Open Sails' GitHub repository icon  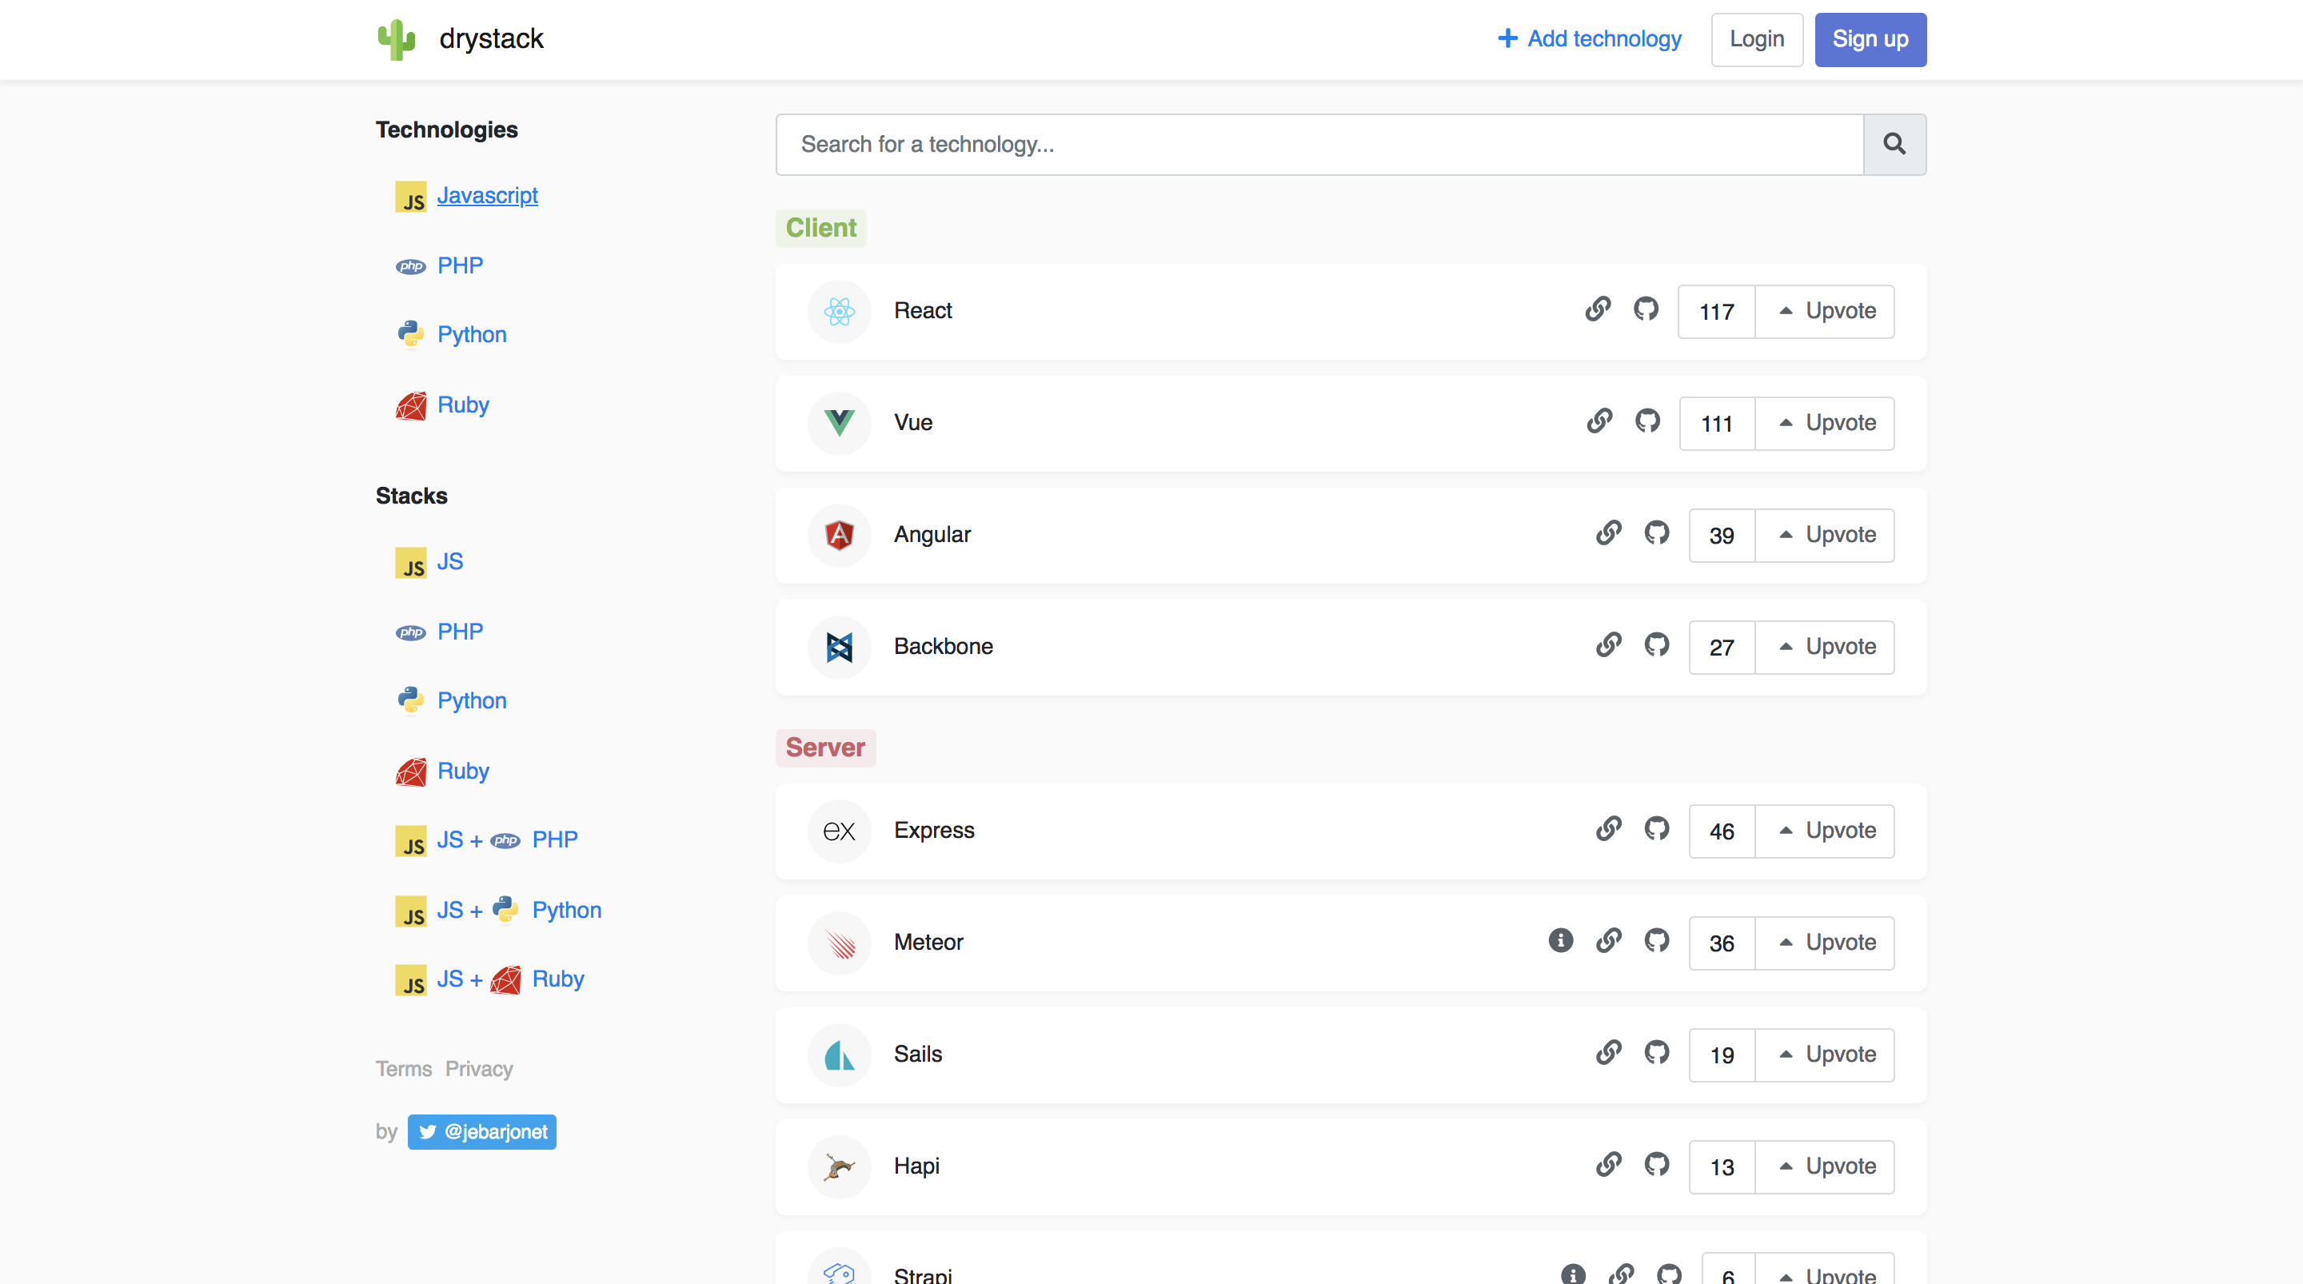point(1657,1052)
